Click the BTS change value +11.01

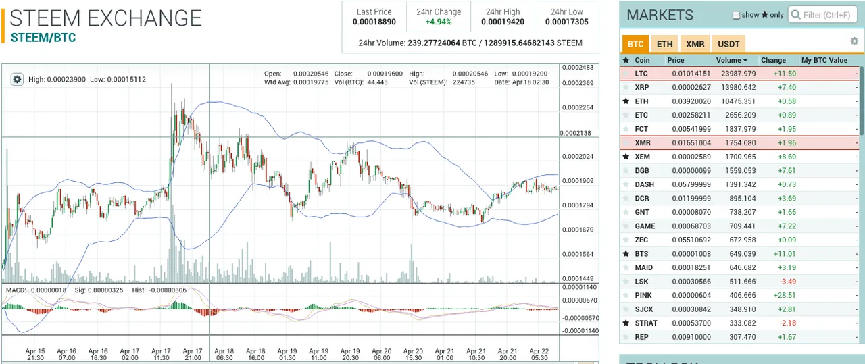pyautogui.click(x=785, y=254)
